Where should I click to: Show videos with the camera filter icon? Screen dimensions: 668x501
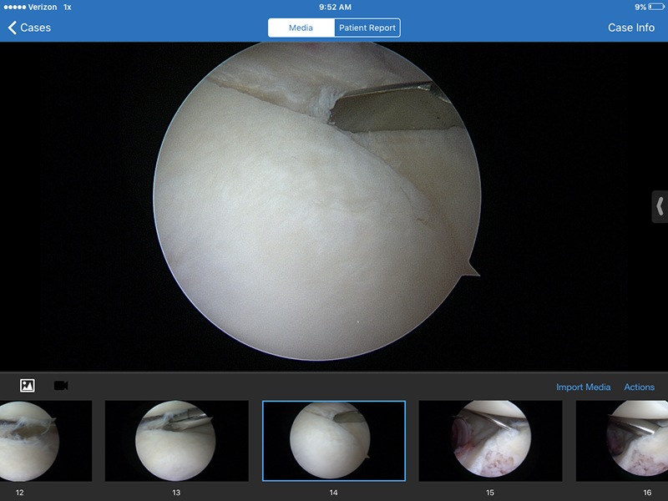coord(61,386)
